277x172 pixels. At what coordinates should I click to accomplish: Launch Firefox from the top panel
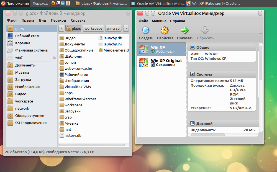(x=53, y=3)
